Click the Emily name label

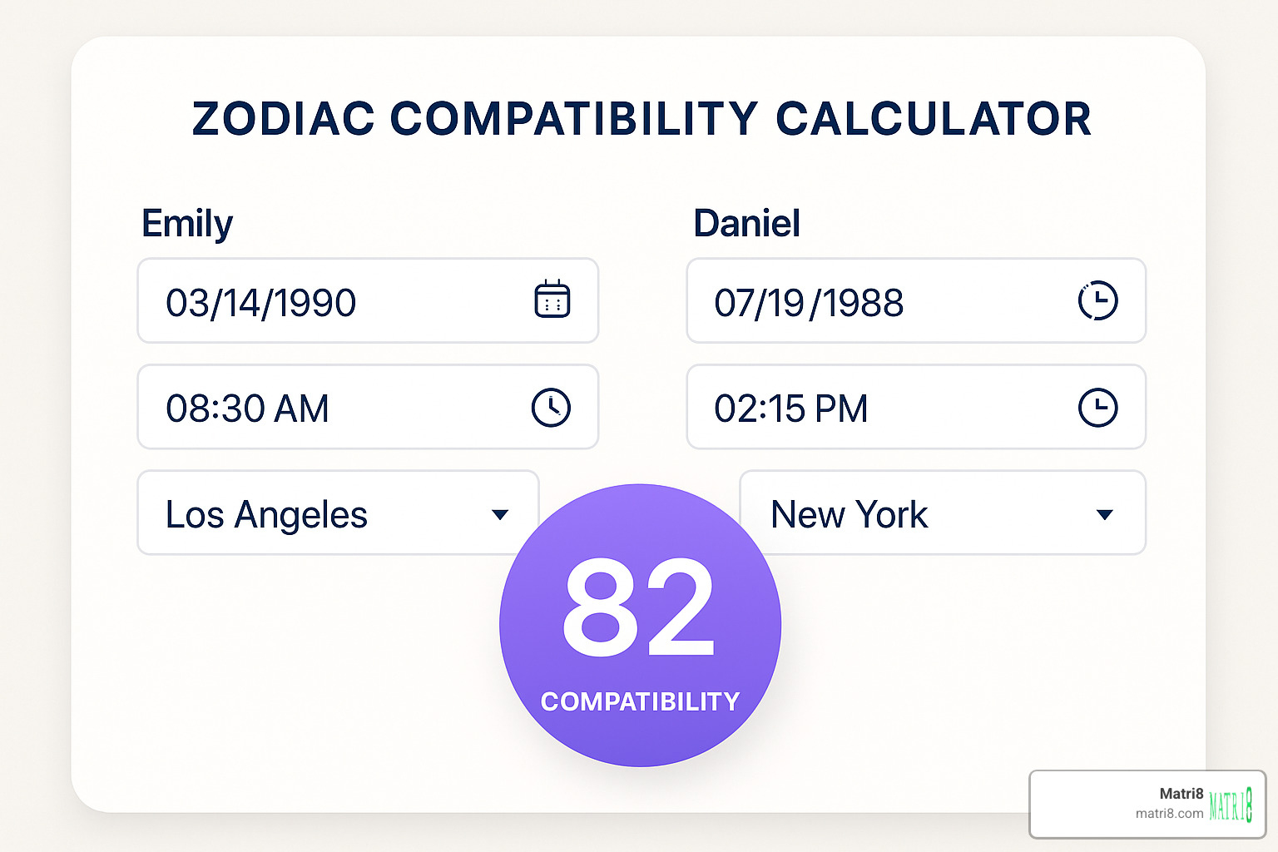click(186, 223)
